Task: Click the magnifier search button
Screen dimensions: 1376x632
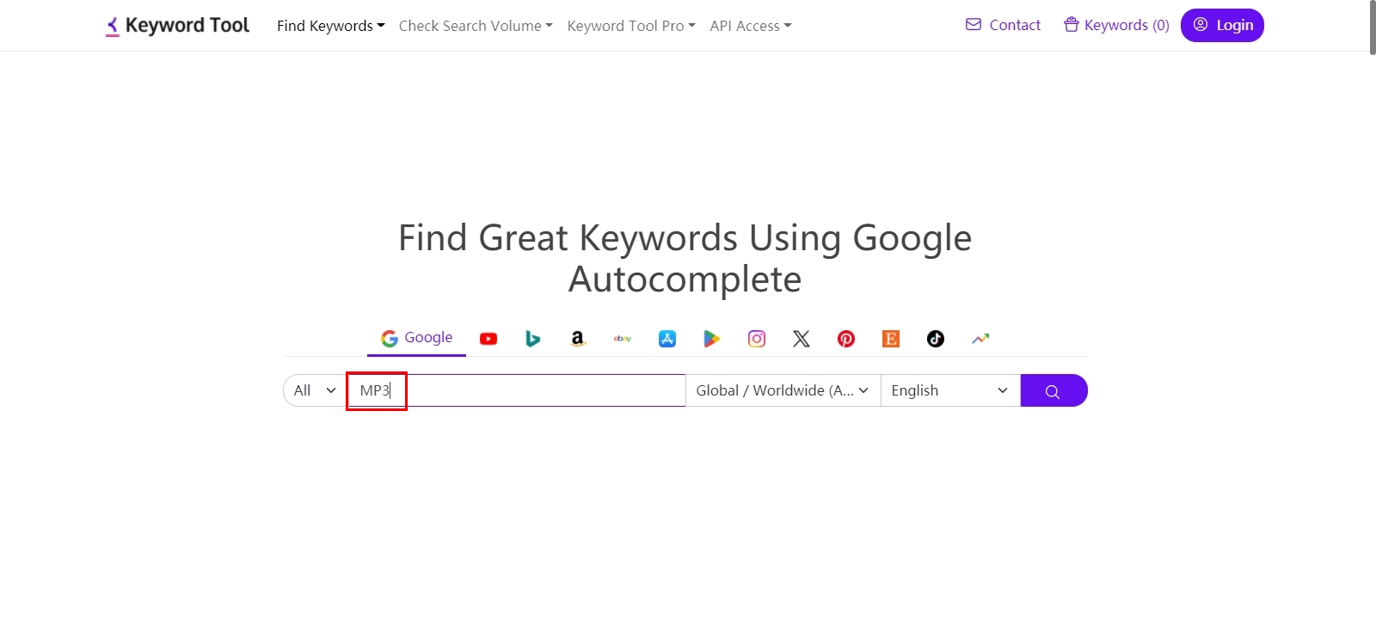Action: pyautogui.click(x=1053, y=390)
